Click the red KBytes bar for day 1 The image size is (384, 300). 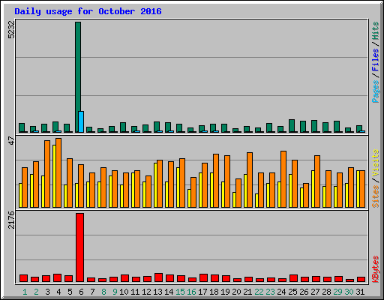pos(23,278)
